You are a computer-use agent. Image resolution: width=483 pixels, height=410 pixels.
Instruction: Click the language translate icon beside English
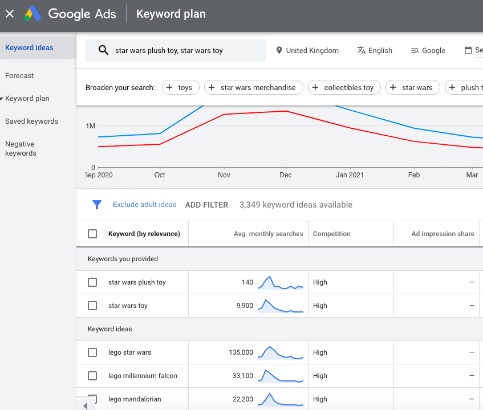(x=362, y=50)
